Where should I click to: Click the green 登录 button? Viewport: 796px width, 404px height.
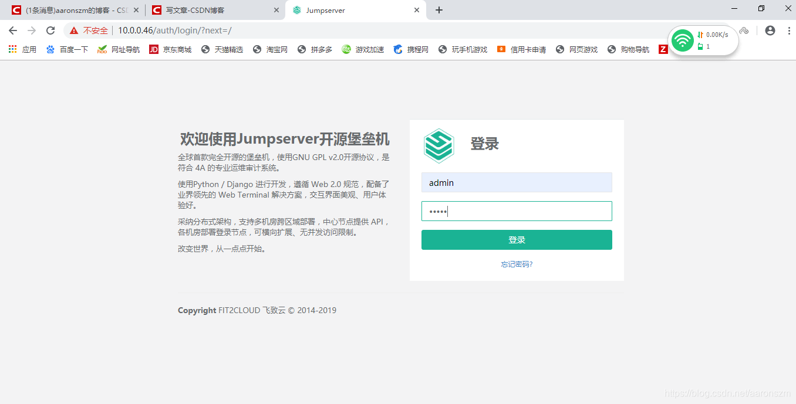[517, 240]
